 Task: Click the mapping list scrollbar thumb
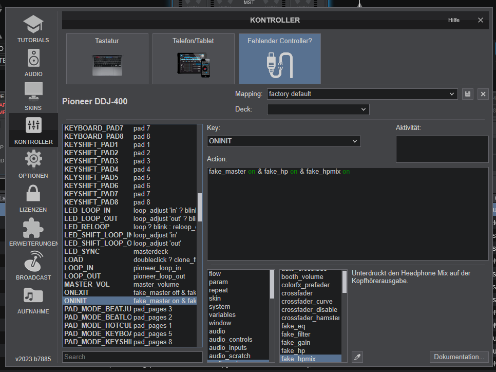click(x=200, y=208)
